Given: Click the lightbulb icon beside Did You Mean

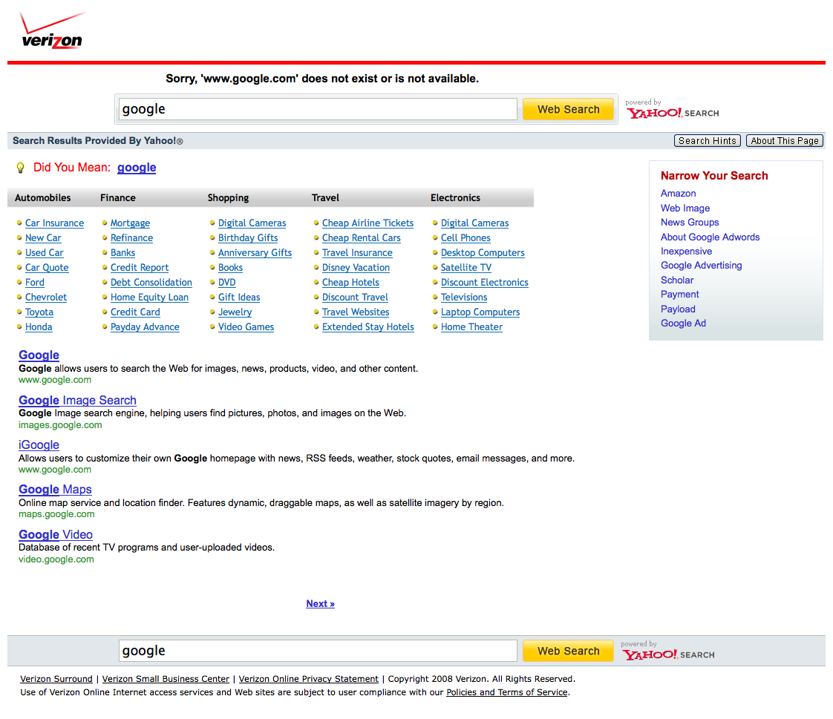Looking at the screenshot, I should 21,168.
